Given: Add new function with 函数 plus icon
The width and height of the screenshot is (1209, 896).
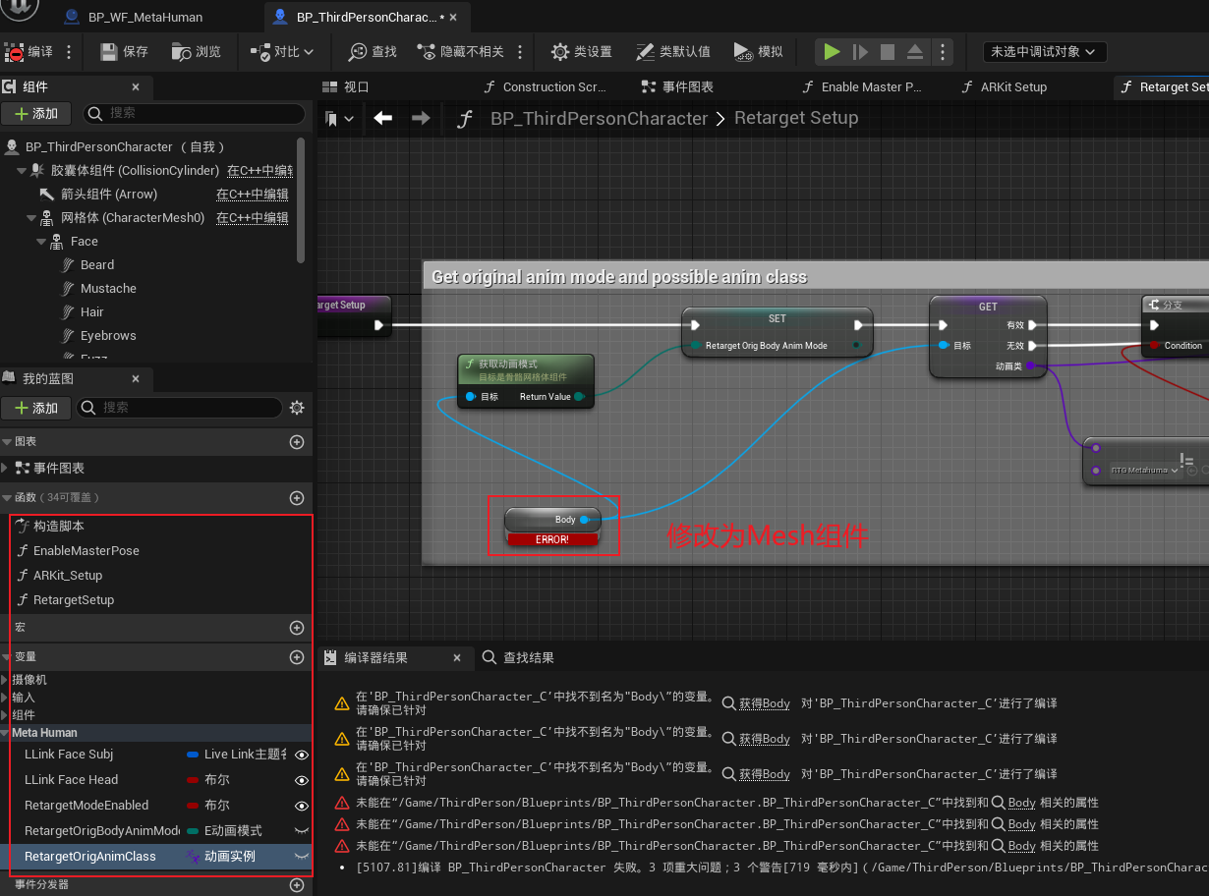Looking at the screenshot, I should click(297, 498).
